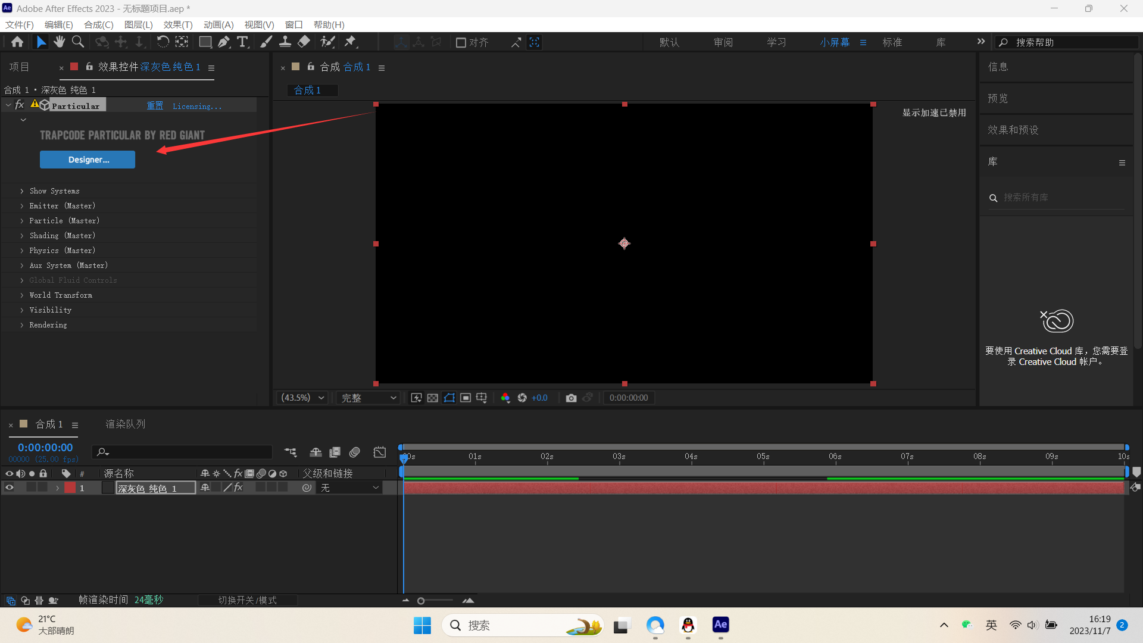Toggle frame blending icon in timeline

coord(335,452)
